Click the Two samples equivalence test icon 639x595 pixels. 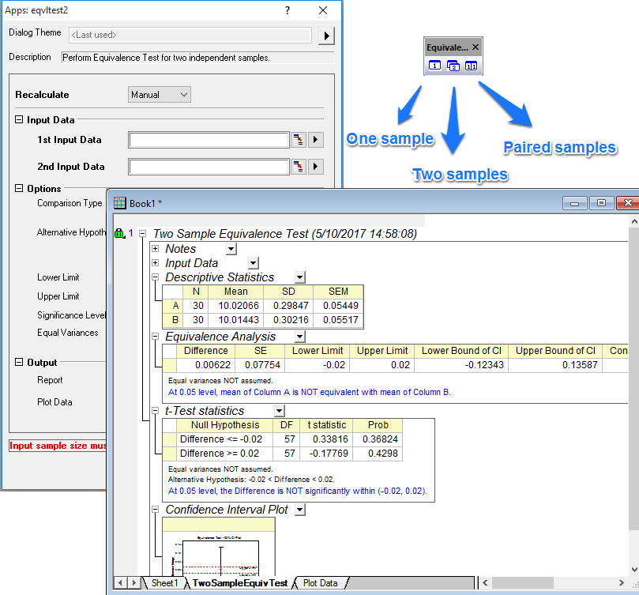point(453,66)
